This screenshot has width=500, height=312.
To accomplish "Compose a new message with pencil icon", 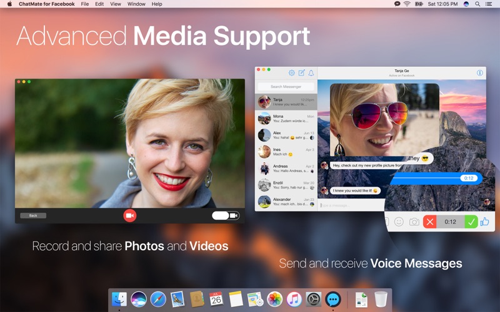I will (301, 73).
